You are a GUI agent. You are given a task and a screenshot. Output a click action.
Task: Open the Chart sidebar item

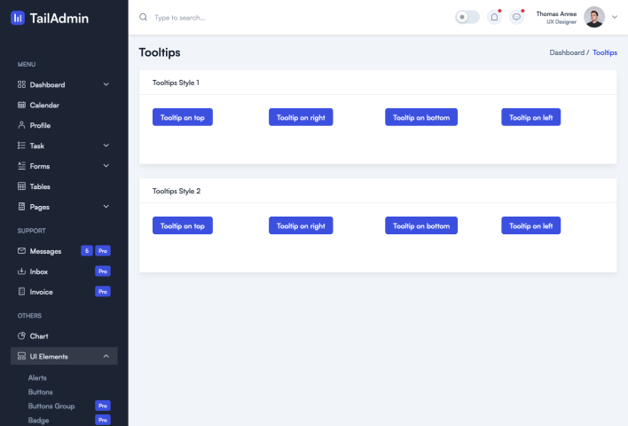click(38, 336)
